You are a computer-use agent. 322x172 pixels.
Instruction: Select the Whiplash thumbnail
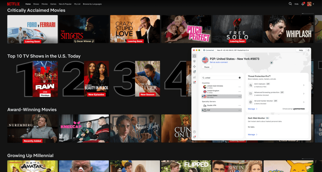288,29
